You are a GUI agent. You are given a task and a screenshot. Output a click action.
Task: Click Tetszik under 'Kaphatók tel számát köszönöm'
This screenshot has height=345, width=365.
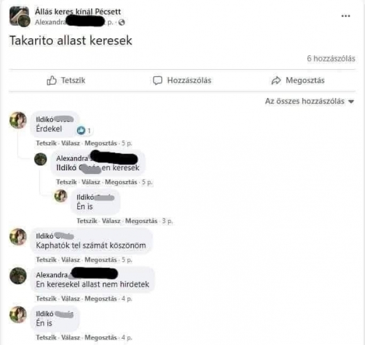pyautogui.click(x=46, y=260)
